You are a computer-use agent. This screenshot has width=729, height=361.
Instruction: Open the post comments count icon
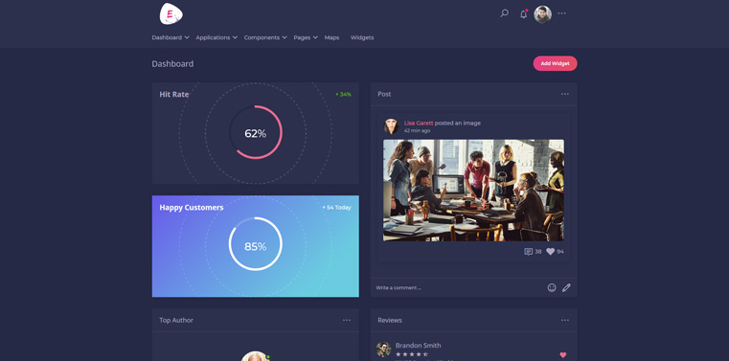click(528, 251)
